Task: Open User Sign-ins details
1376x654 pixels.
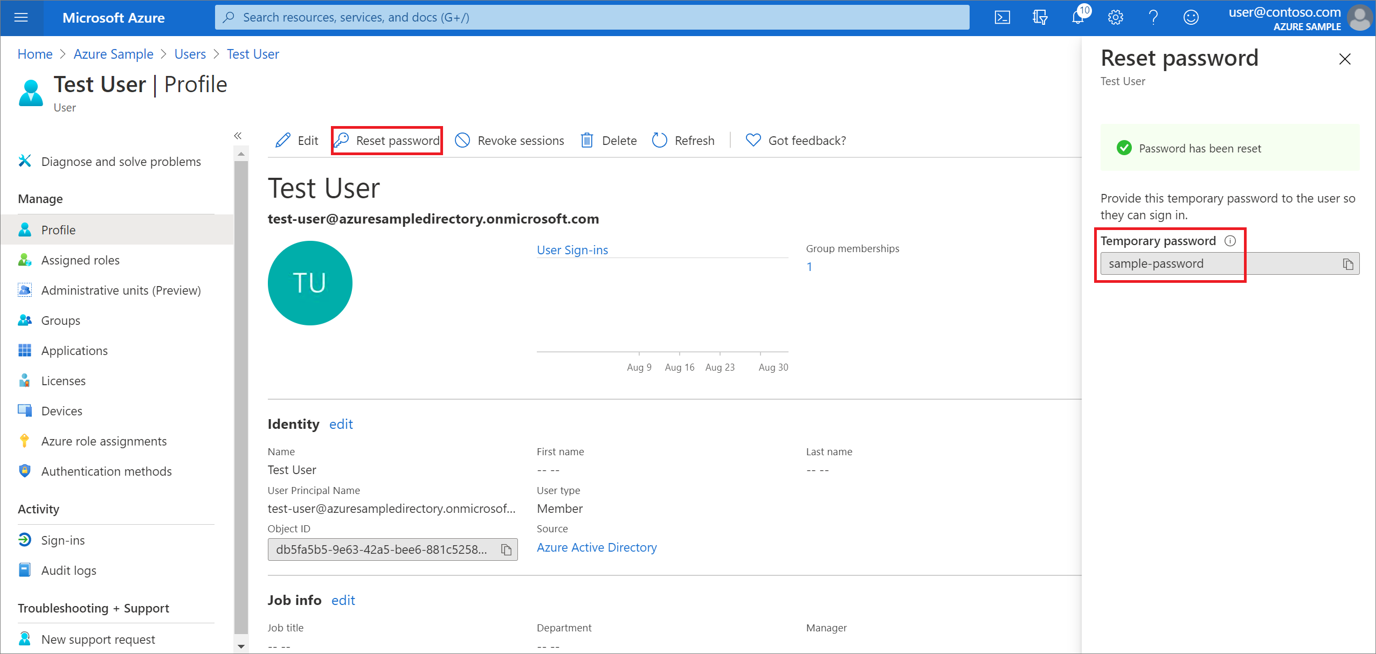Action: pyautogui.click(x=572, y=249)
